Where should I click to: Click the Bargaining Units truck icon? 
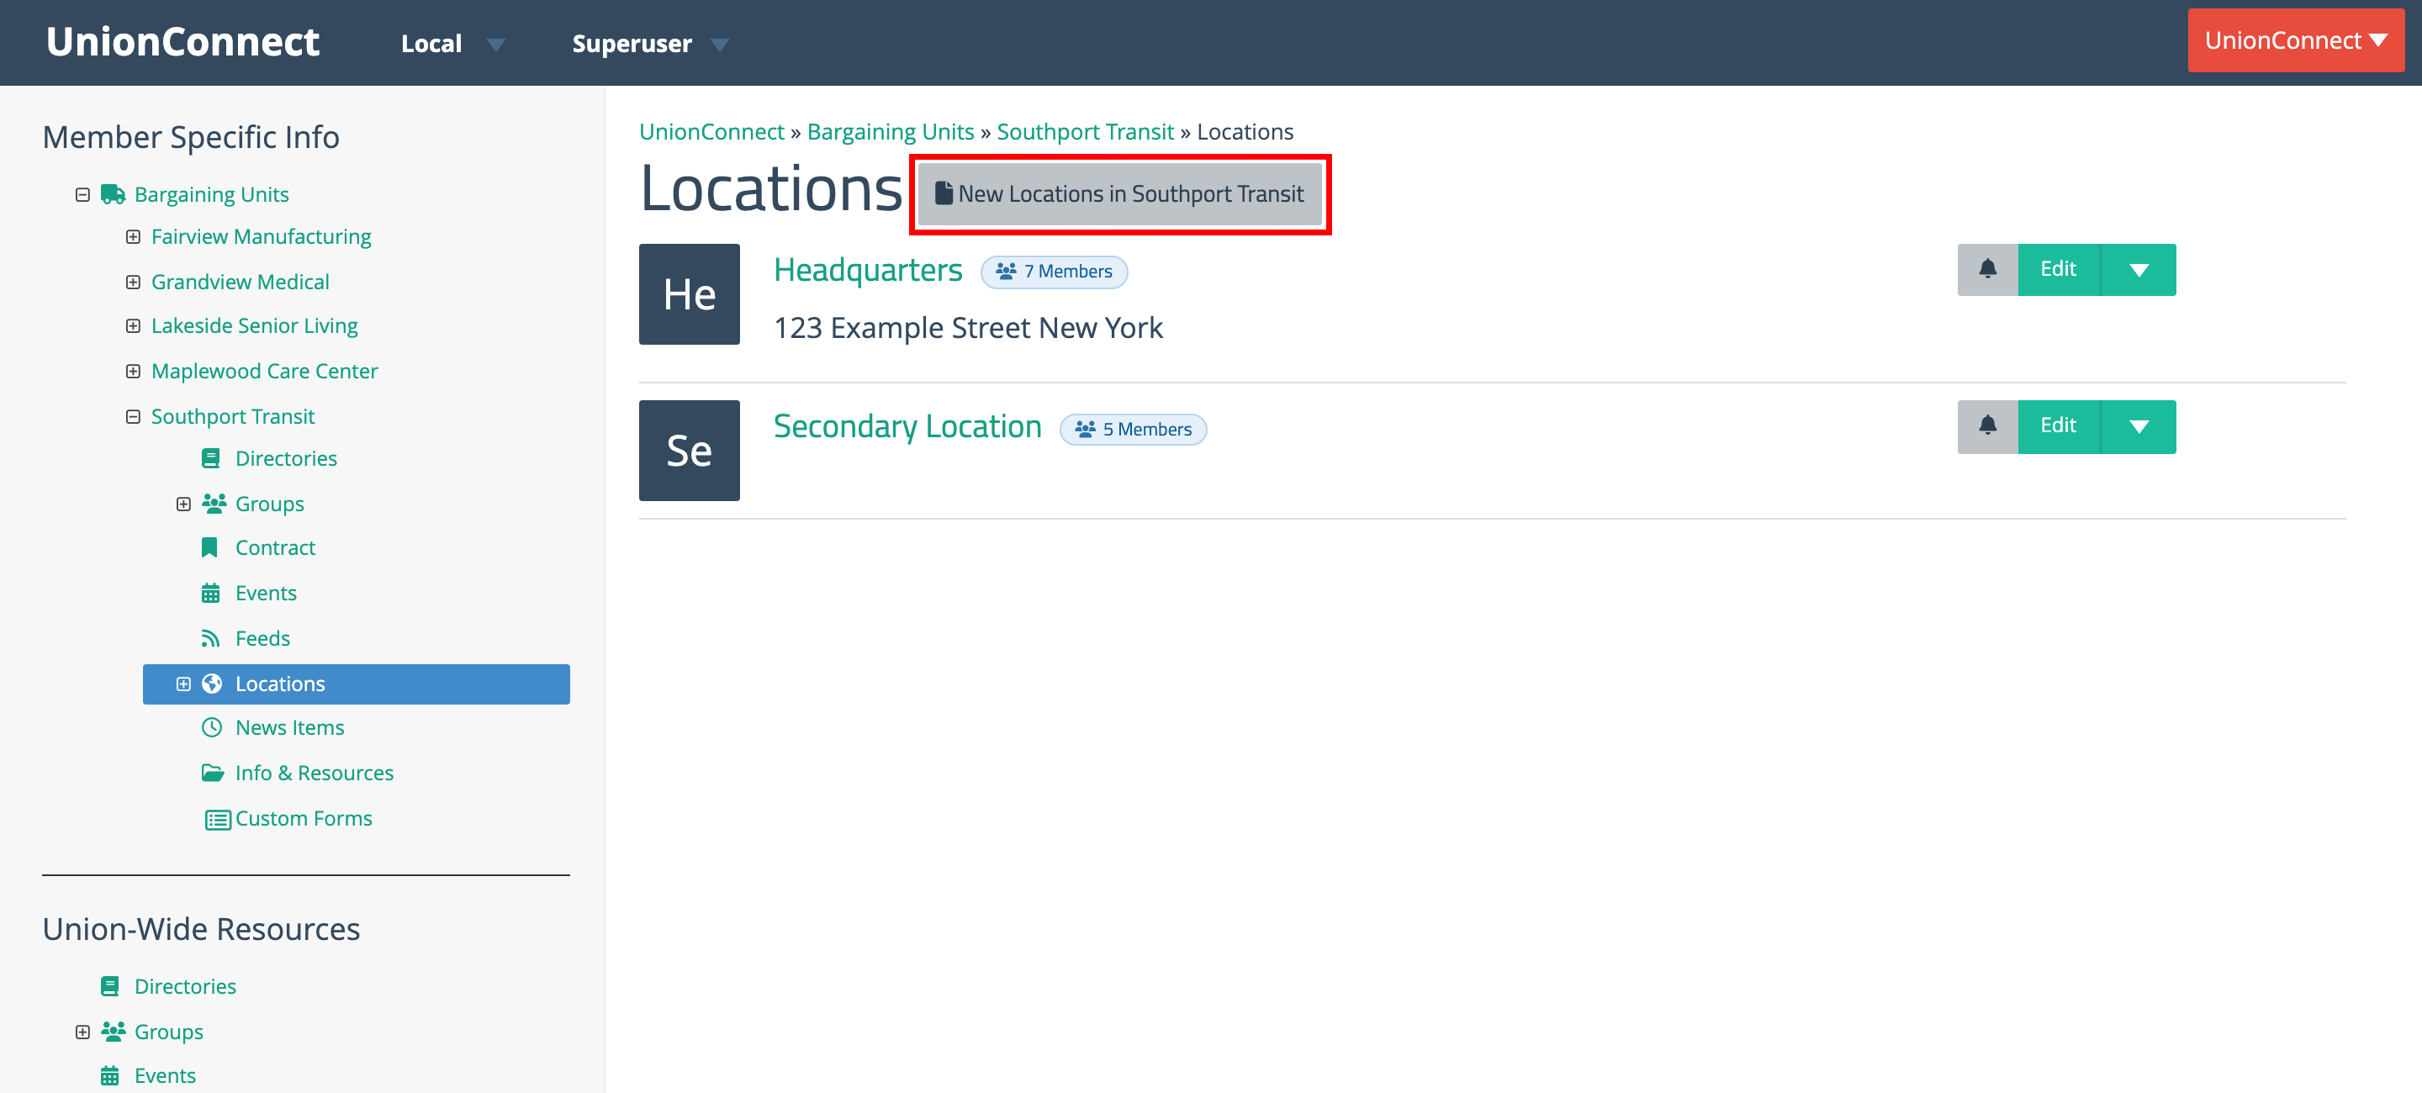pyautogui.click(x=113, y=194)
